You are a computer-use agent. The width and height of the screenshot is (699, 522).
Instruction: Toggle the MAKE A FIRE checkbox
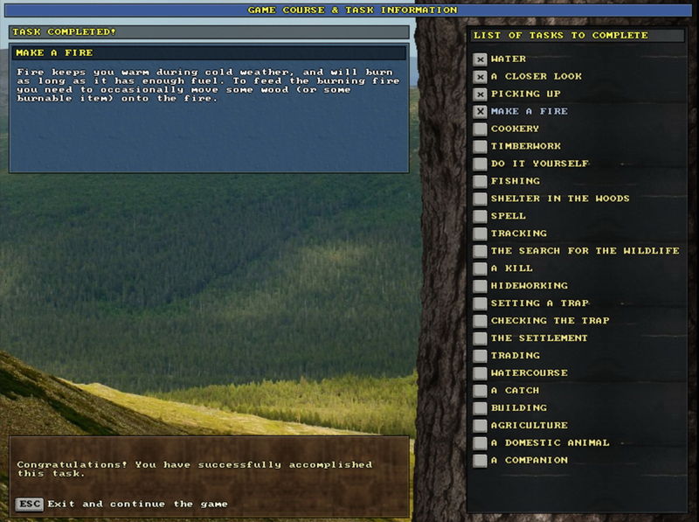coord(479,112)
